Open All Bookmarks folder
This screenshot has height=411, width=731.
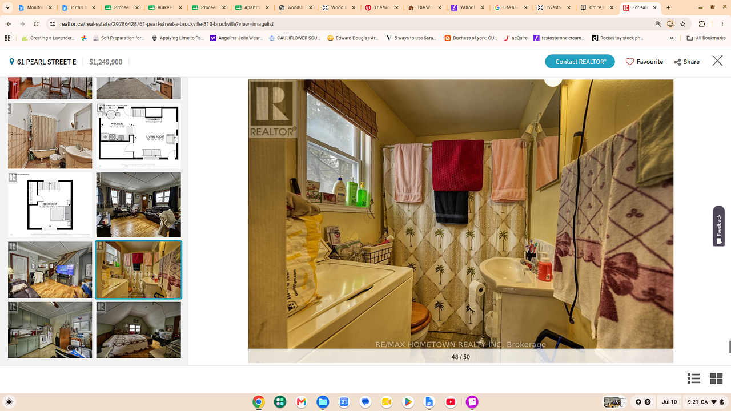coord(706,38)
